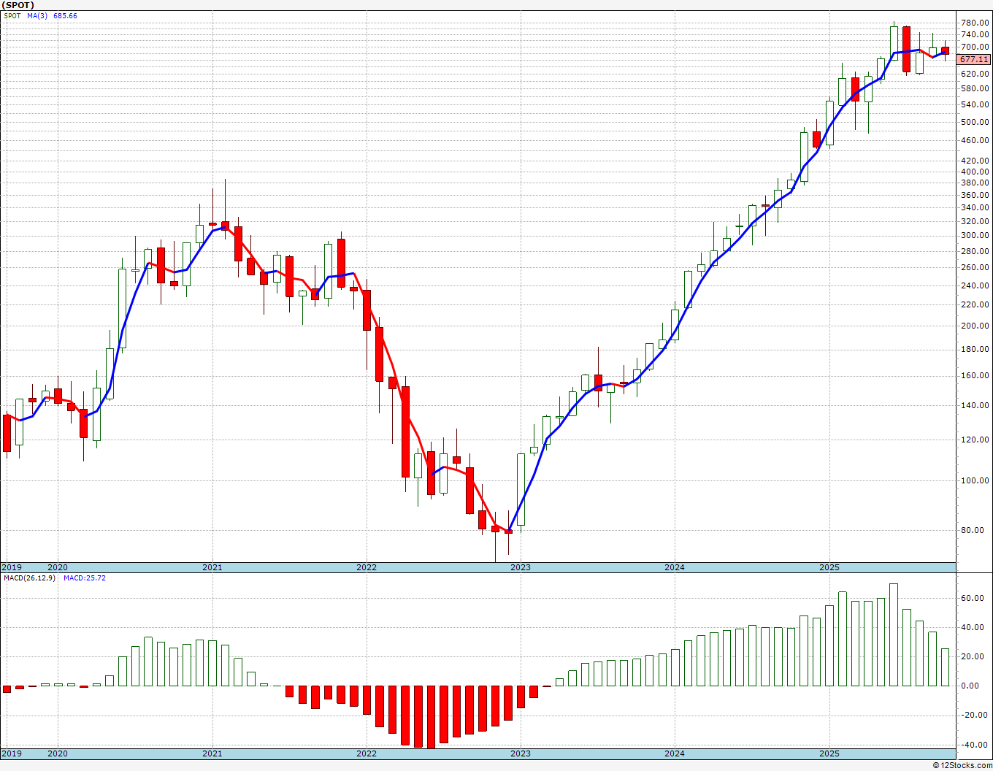The height and width of the screenshot is (771, 993).
Task: Click the 120.00 price axis label
Action: click(x=975, y=440)
